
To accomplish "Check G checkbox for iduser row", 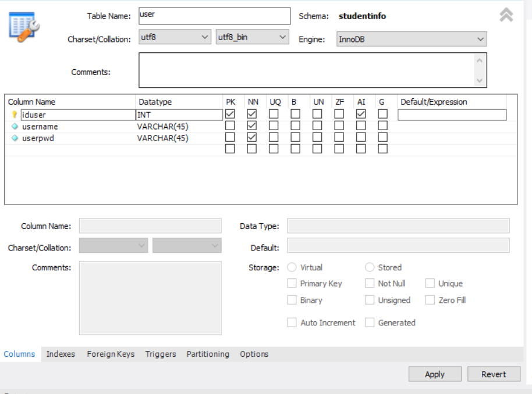I will [x=383, y=114].
